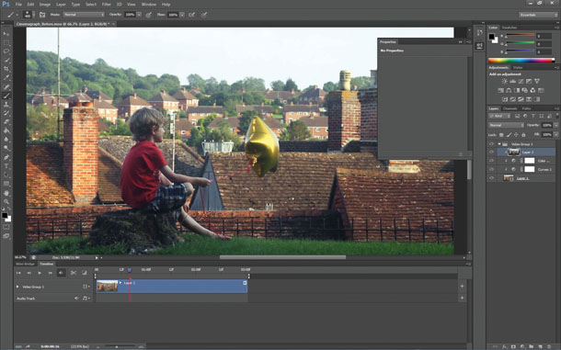Add a Vibrance adjustment
Image resolution: width=561 pixels, height=350 pixels.
537,82
